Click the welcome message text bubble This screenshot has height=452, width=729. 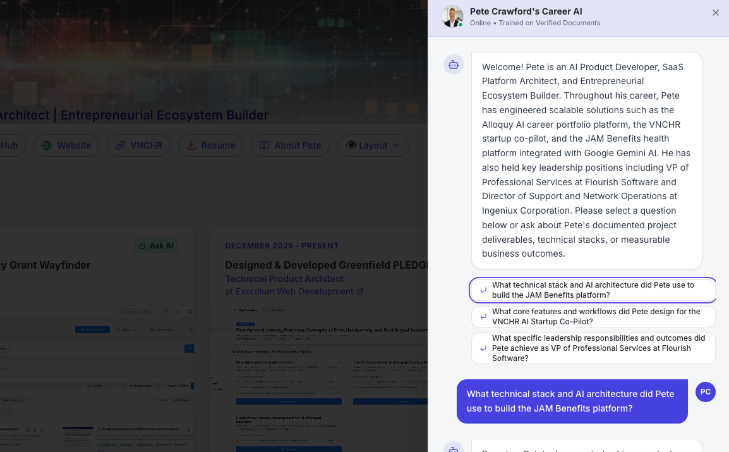tap(586, 161)
